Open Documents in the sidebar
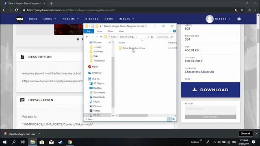Image resolution: width=260 pixels, height=146 pixels. click(x=99, y=92)
